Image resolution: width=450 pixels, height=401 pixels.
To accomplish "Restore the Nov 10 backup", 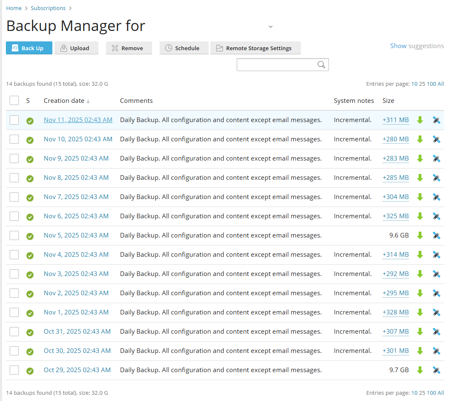I will pyautogui.click(x=437, y=139).
